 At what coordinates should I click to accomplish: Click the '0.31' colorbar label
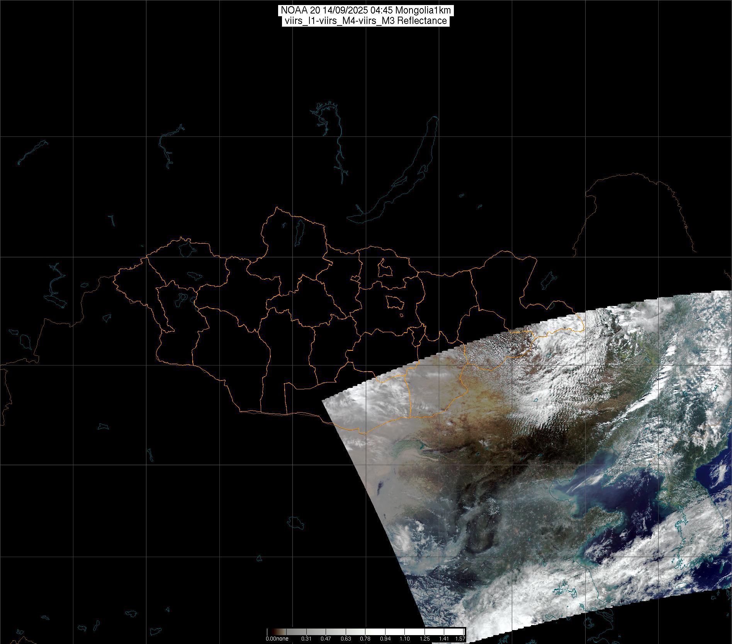click(306, 639)
